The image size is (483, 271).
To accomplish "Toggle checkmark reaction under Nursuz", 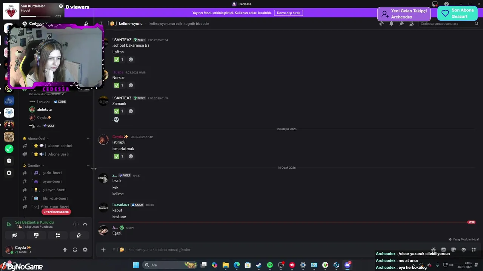I will 119,85.
